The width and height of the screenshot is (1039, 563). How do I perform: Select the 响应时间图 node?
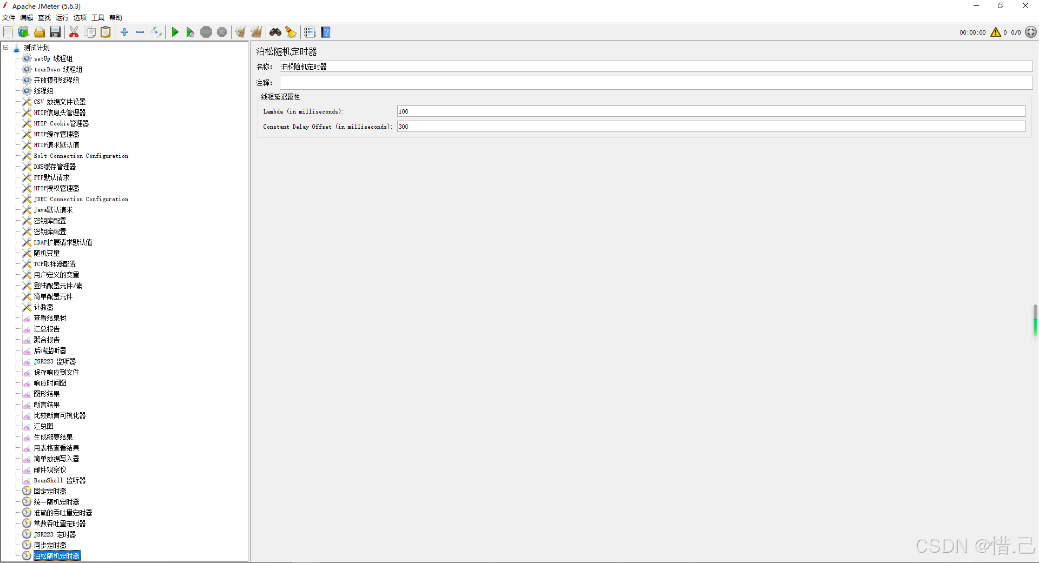coord(50,383)
